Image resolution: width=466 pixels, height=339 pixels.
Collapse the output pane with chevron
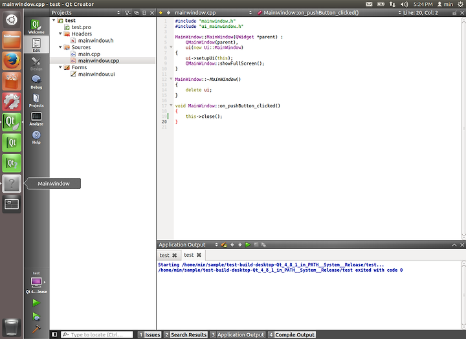(454, 245)
